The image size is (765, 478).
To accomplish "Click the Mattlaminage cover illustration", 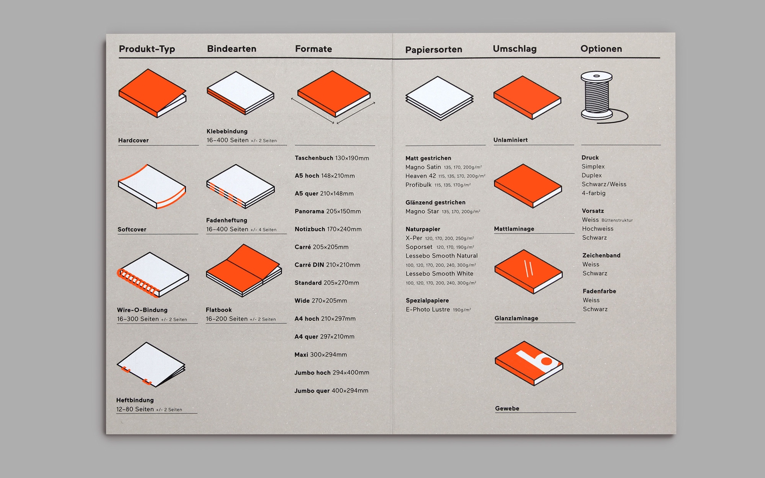I will coord(528,186).
